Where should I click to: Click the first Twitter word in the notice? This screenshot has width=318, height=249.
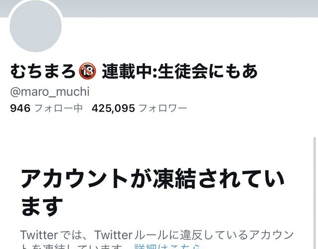coord(39,235)
